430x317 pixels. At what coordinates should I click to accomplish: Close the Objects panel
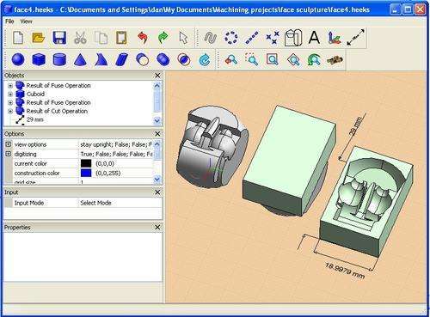[x=157, y=76]
